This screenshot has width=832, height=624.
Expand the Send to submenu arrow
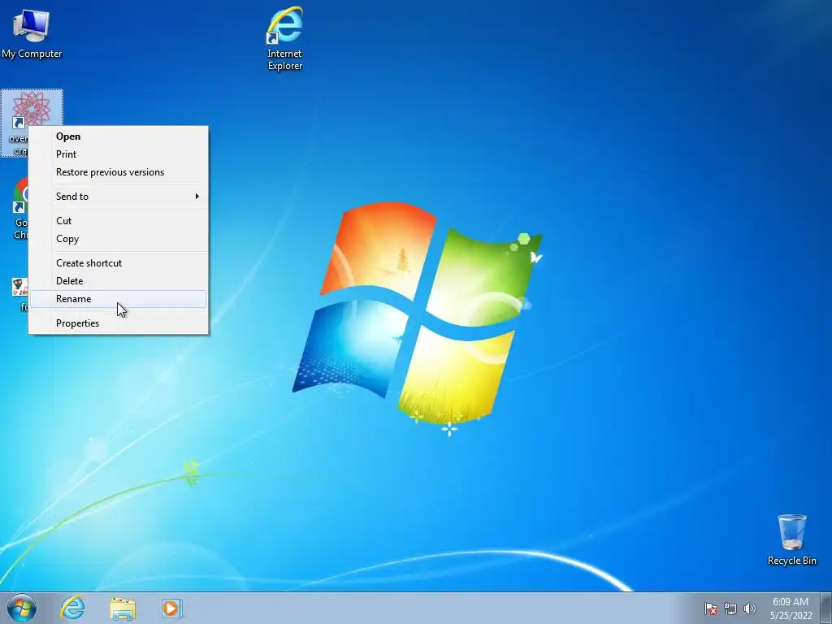click(197, 197)
